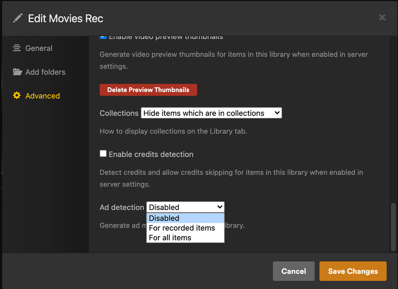The image size is (398, 289).
Task: Select 'For recorded items' option
Action: pos(182,228)
